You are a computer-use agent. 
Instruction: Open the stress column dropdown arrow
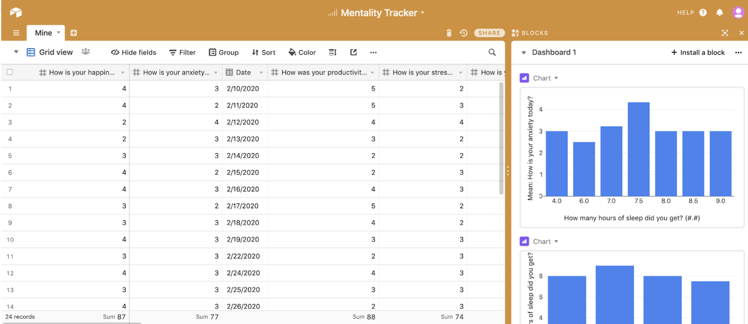point(461,73)
